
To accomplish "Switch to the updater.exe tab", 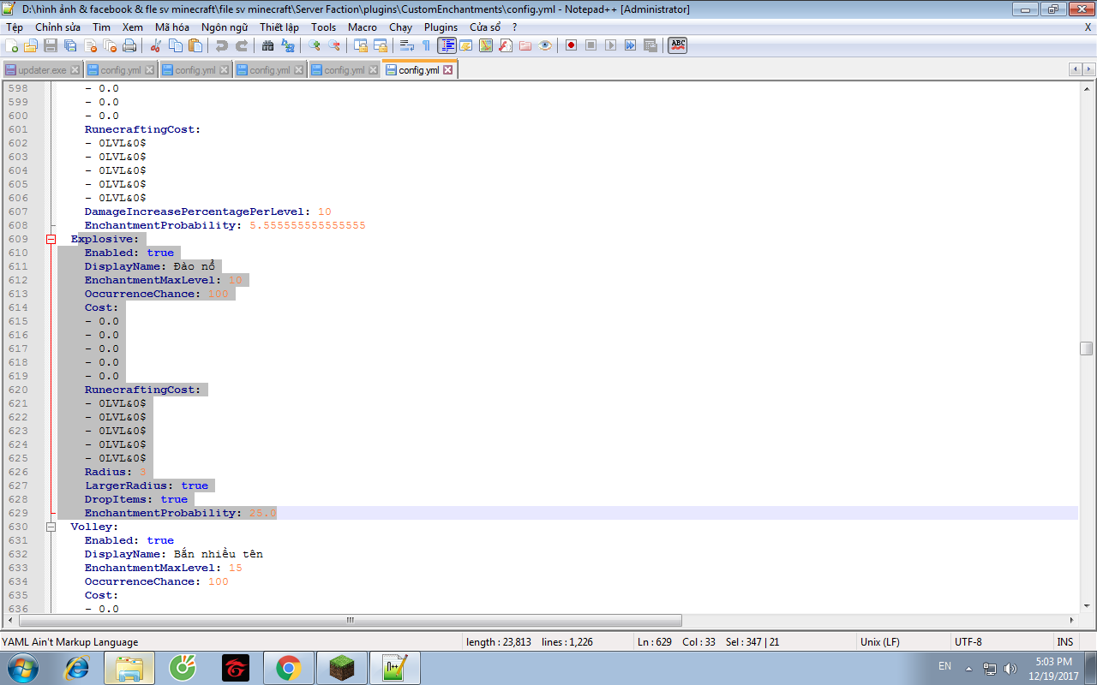I will (x=42, y=70).
